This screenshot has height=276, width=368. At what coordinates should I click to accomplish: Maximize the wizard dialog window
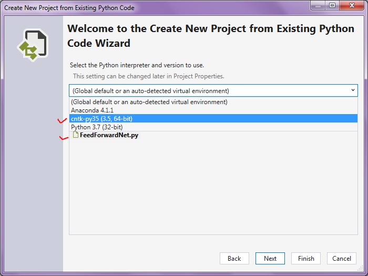[332, 6]
